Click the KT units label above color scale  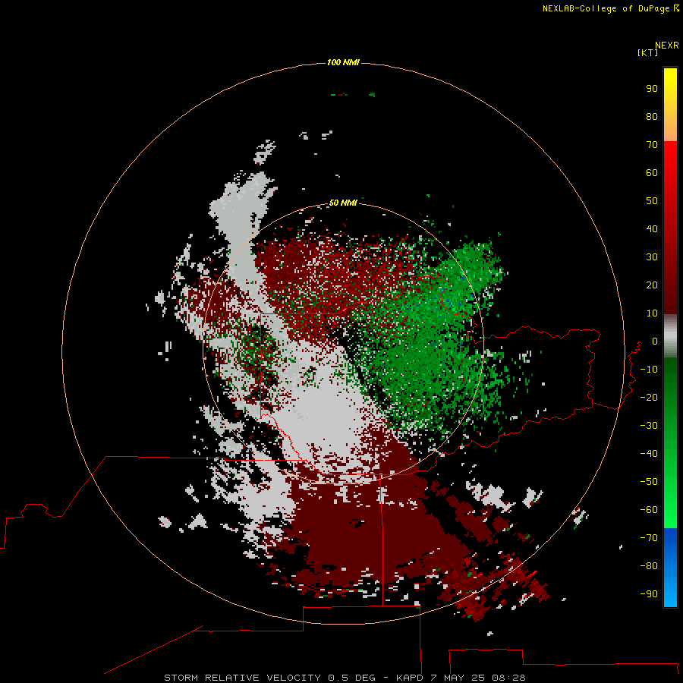tap(647, 52)
